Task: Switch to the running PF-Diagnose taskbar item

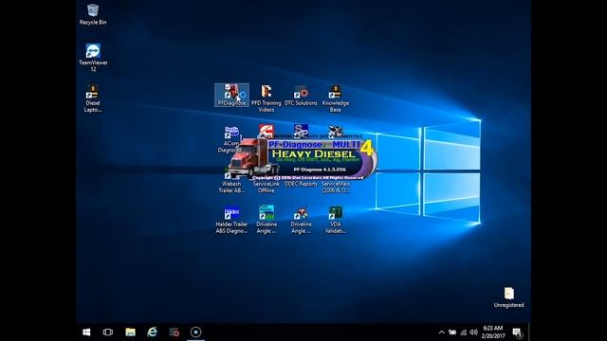Action: point(196,332)
